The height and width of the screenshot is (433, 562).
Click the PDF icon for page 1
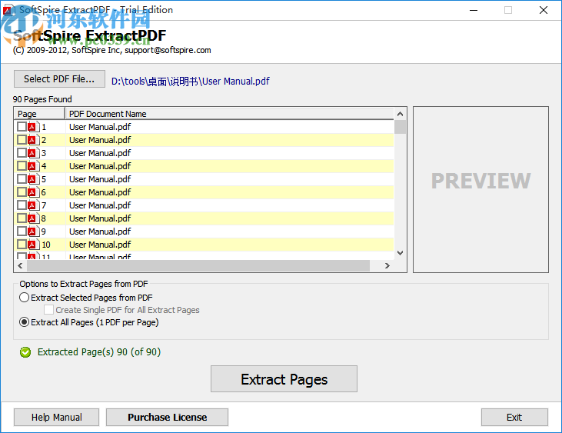pos(33,127)
